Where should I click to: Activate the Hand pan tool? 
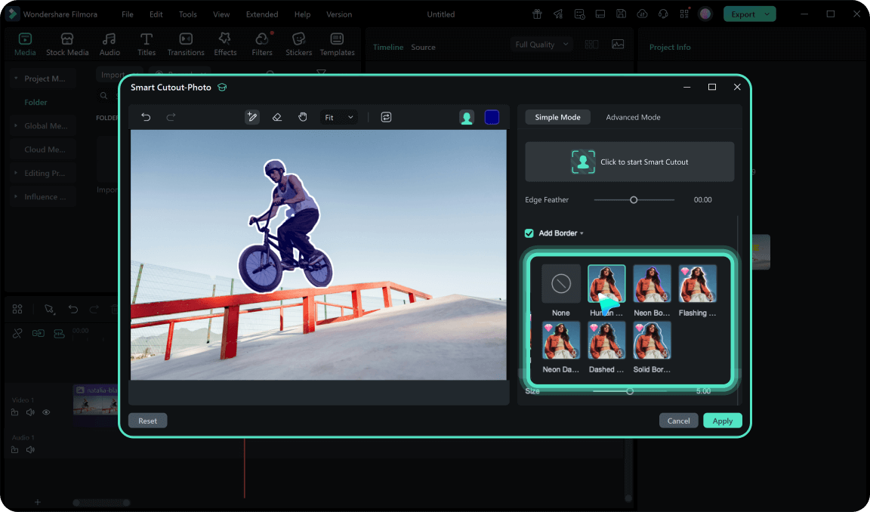(302, 117)
